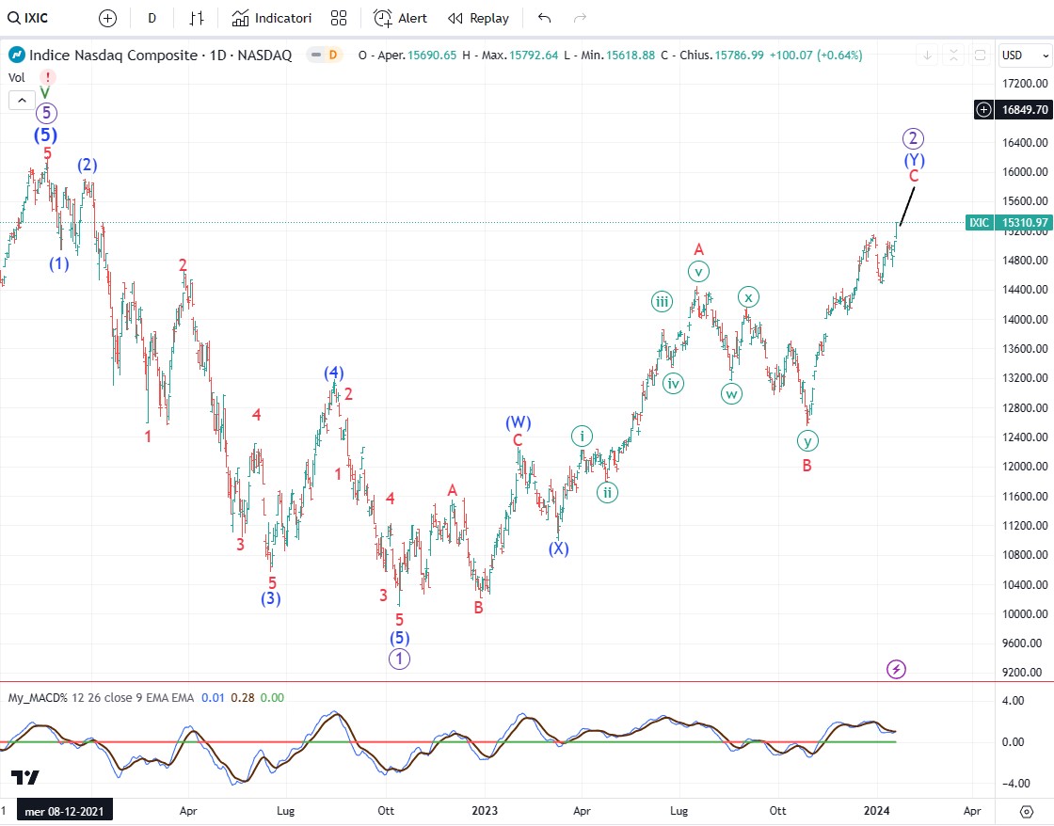
Task: Select the blue (3) wave label
Action: 271,598
